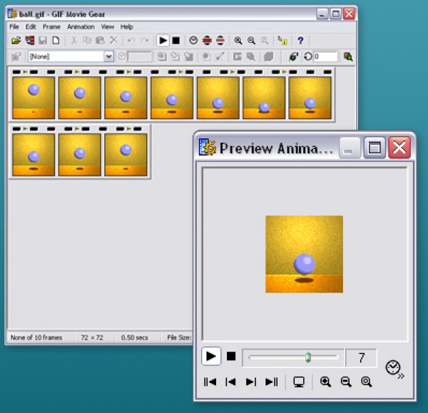
Task: Click Stop in the preview window
Action: click(x=230, y=356)
